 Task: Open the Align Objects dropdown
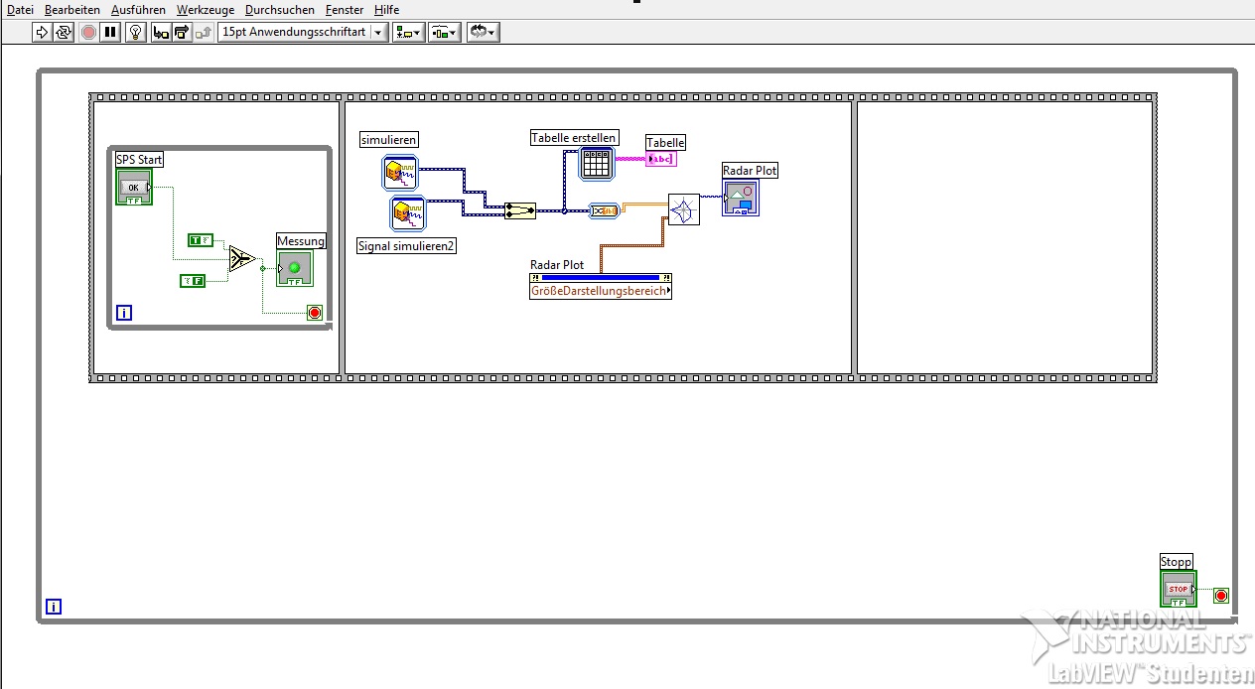tap(408, 32)
